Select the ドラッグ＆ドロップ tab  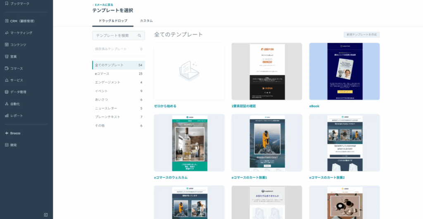(113, 21)
